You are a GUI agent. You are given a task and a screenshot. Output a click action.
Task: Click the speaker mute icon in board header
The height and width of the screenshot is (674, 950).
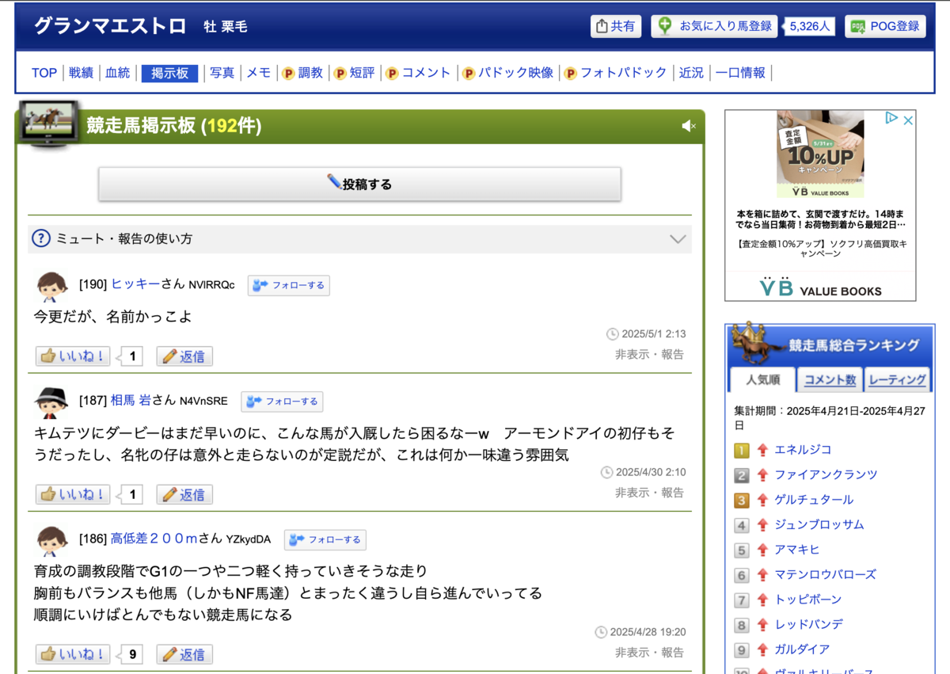point(689,126)
